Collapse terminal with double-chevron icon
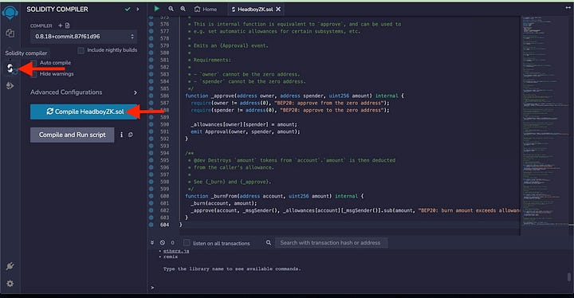Viewport: 574px width, 298px height. coord(152,243)
